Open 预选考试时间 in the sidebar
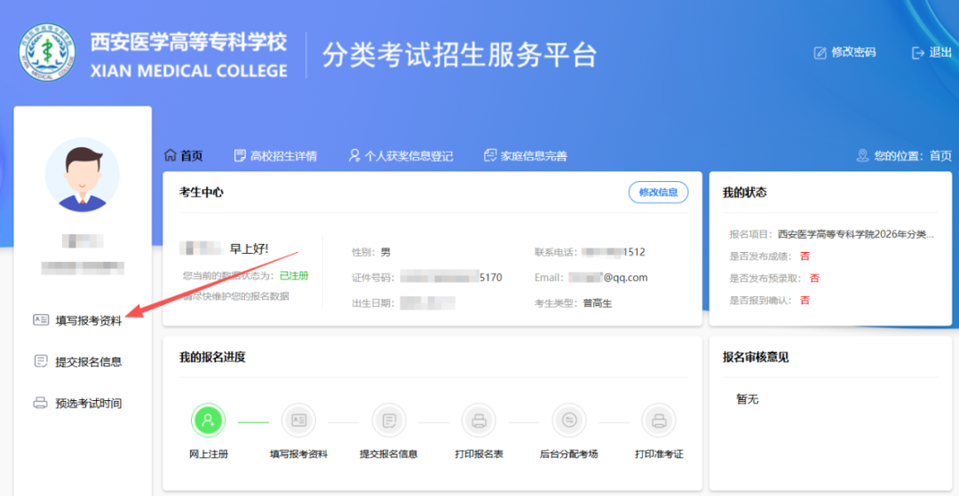The image size is (959, 496). click(x=77, y=404)
